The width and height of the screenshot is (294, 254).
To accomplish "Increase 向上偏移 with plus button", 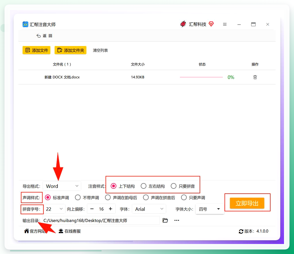I will click(111, 209).
